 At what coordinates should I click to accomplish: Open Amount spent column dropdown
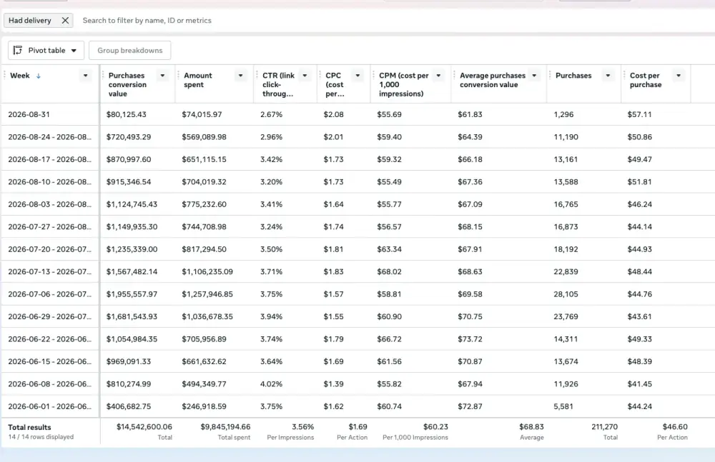240,76
